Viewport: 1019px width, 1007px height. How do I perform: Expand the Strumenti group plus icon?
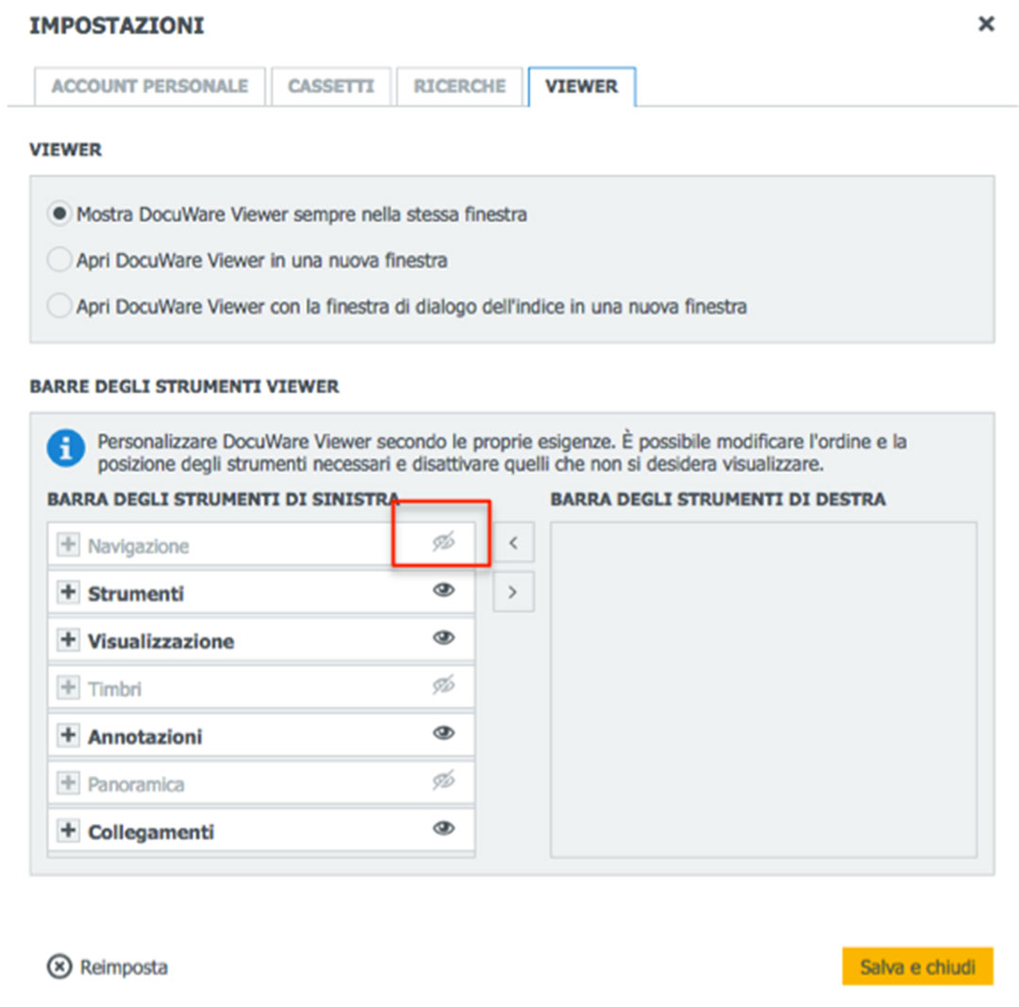click(68, 593)
